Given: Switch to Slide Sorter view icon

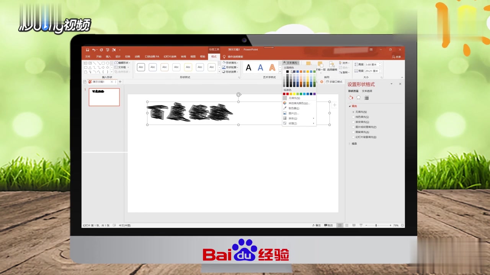Looking at the screenshot, I should pos(347,225).
